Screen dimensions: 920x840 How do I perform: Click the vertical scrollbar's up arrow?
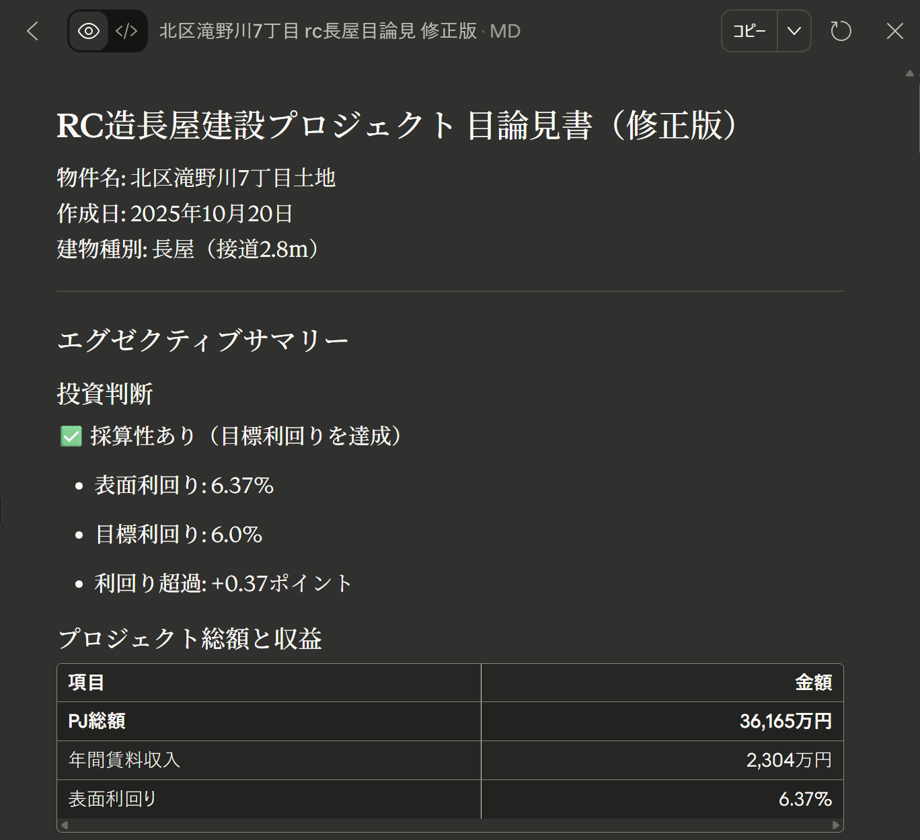[909, 73]
